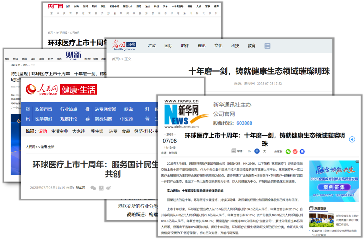Click the 央广网财经 breadcrumb link
This screenshot has height=239, width=364.
pyautogui.click(x=61, y=33)
